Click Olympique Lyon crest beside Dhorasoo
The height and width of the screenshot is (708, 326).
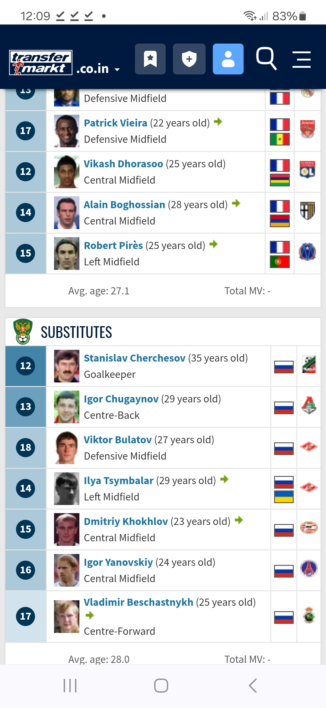(x=308, y=170)
